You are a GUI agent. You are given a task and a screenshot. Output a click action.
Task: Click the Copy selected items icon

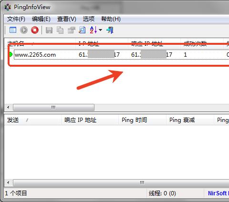pyautogui.click(x=60, y=30)
